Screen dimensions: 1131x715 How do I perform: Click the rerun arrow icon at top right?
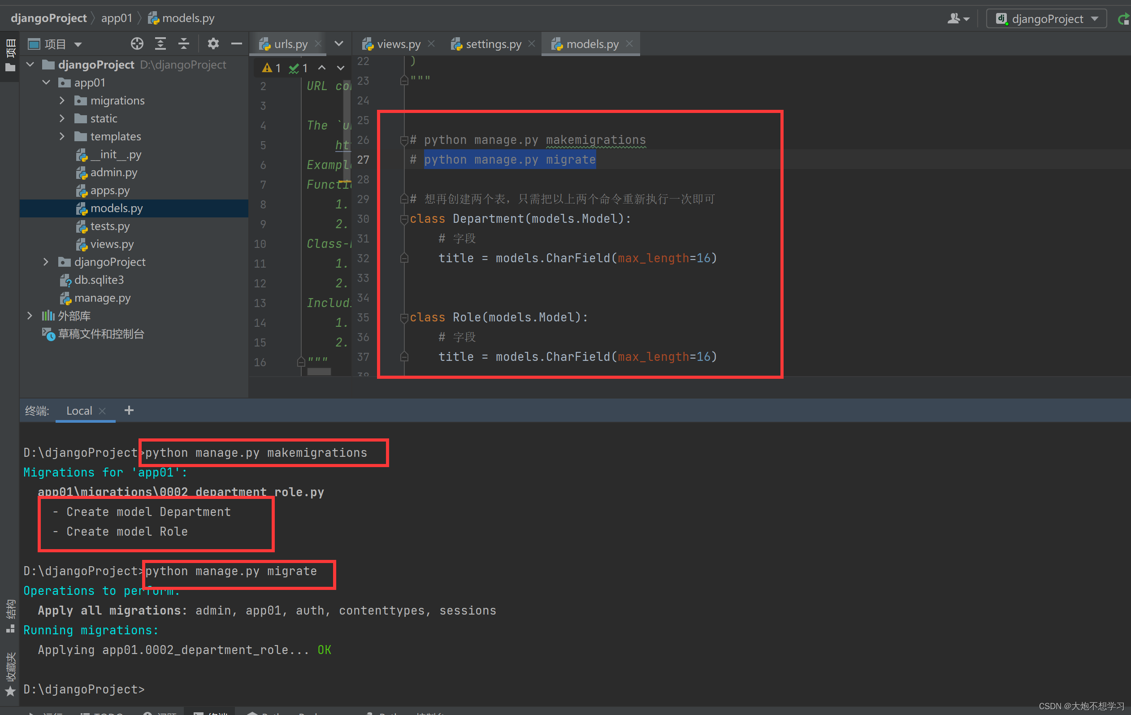(x=1124, y=19)
